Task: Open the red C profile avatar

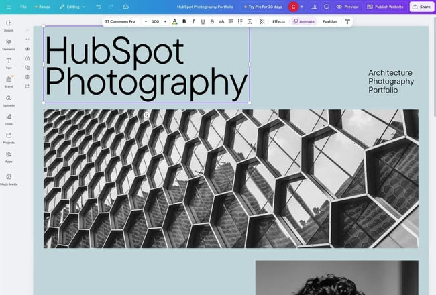Action: (293, 7)
